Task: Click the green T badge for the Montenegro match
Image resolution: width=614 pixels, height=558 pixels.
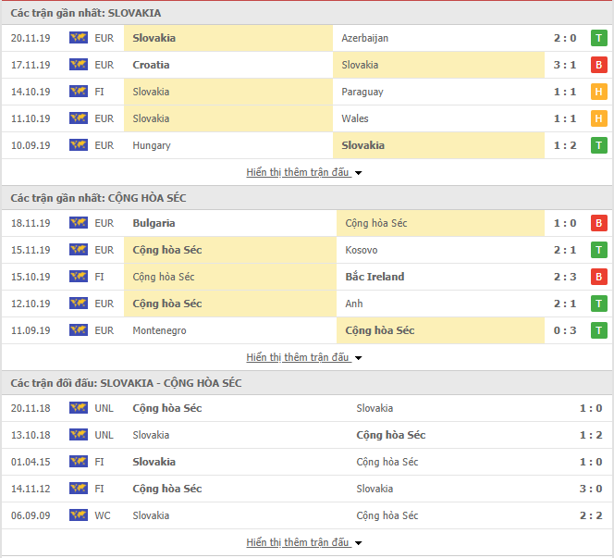Action: pyautogui.click(x=598, y=330)
